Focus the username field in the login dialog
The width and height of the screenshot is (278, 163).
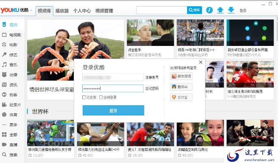113,77
